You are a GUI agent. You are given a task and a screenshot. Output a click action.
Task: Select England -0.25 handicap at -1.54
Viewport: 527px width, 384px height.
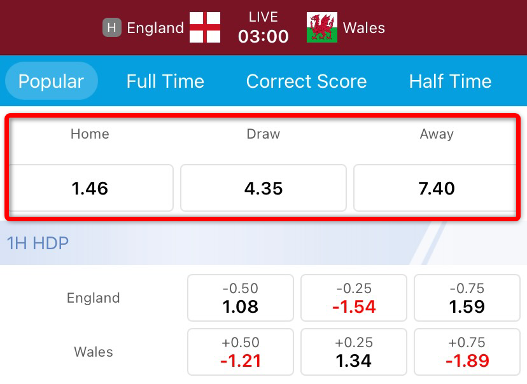pos(354,298)
